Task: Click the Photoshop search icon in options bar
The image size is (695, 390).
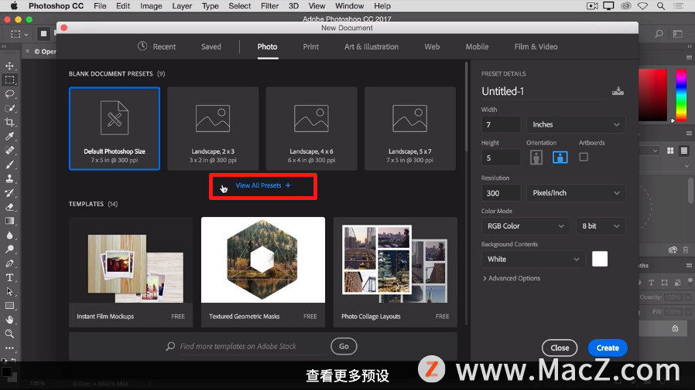Action: [659, 34]
